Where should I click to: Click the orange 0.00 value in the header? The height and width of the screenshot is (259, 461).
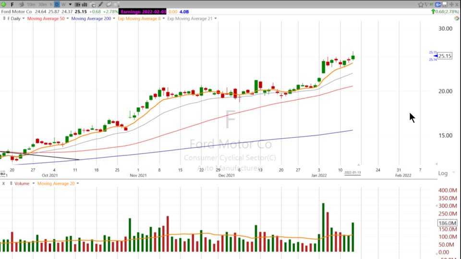[x=173, y=12]
